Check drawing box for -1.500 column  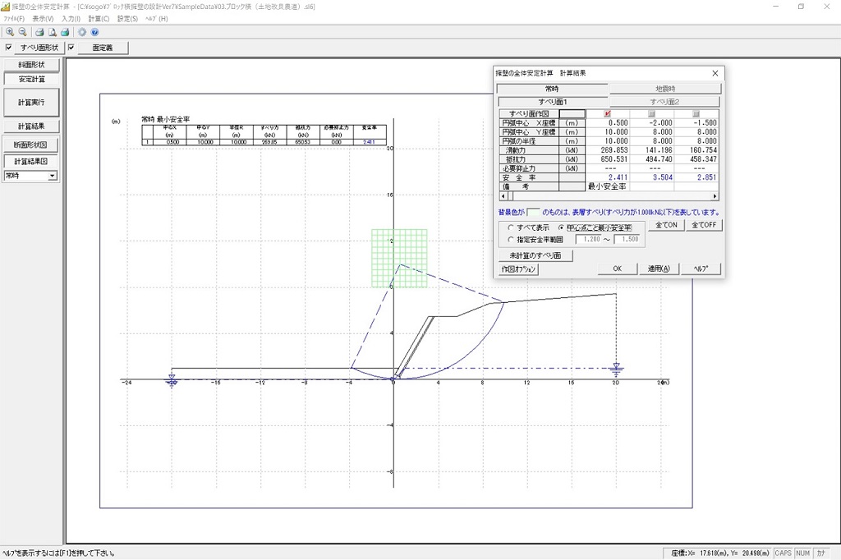click(x=696, y=113)
